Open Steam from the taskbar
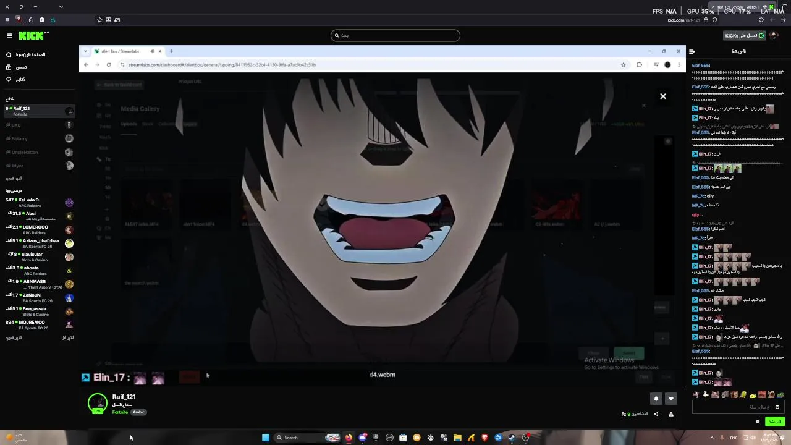Screen dimensions: 791x445 512,438
